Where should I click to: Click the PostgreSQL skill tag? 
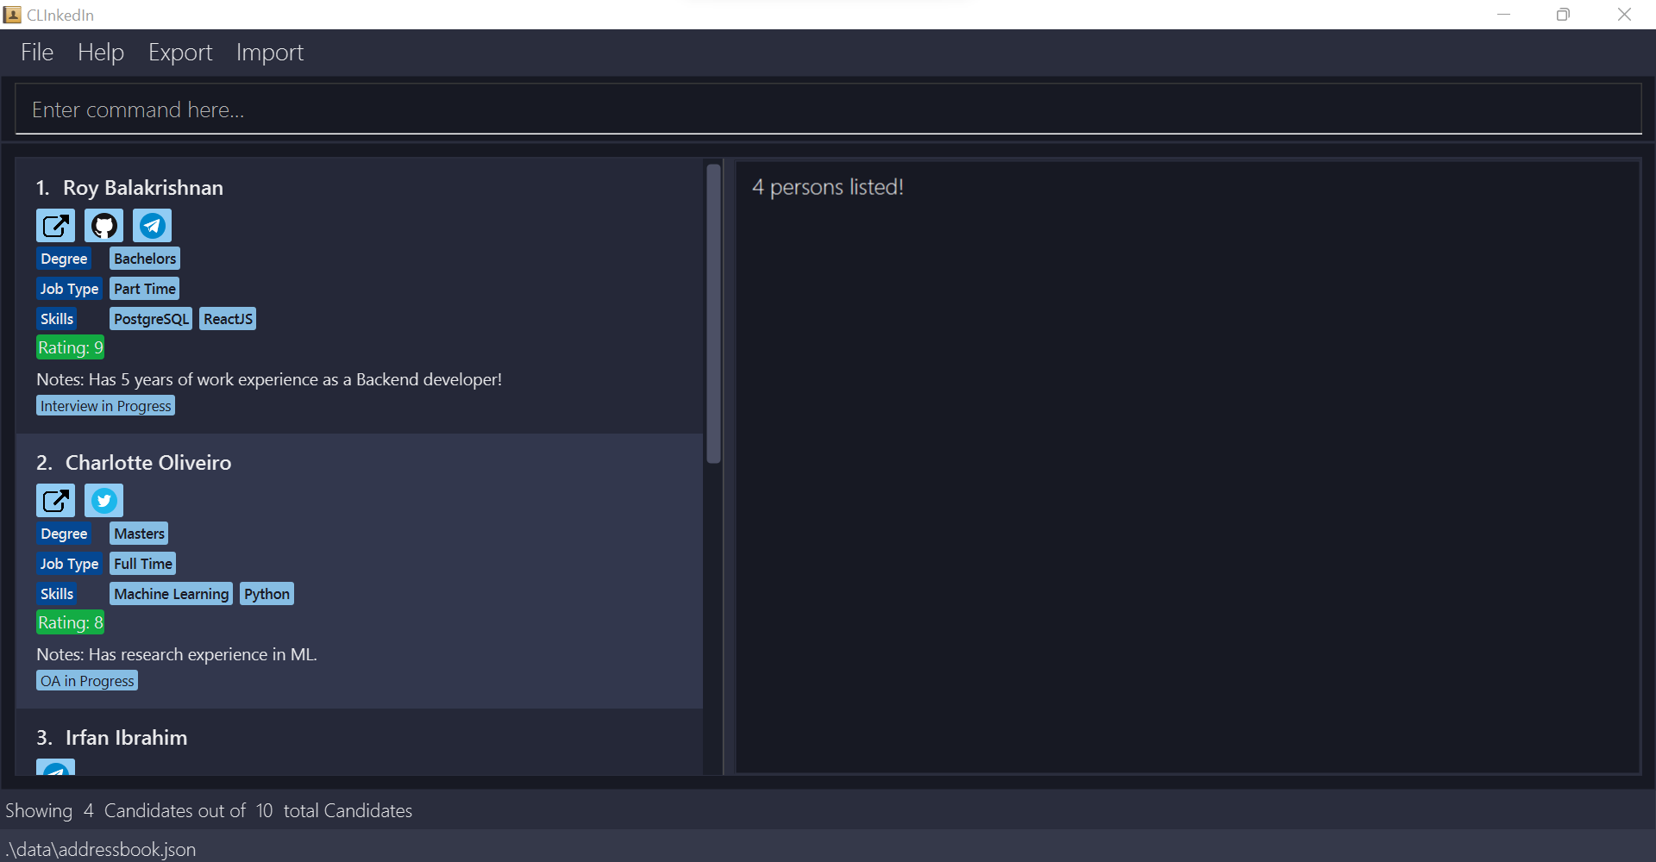(x=151, y=319)
